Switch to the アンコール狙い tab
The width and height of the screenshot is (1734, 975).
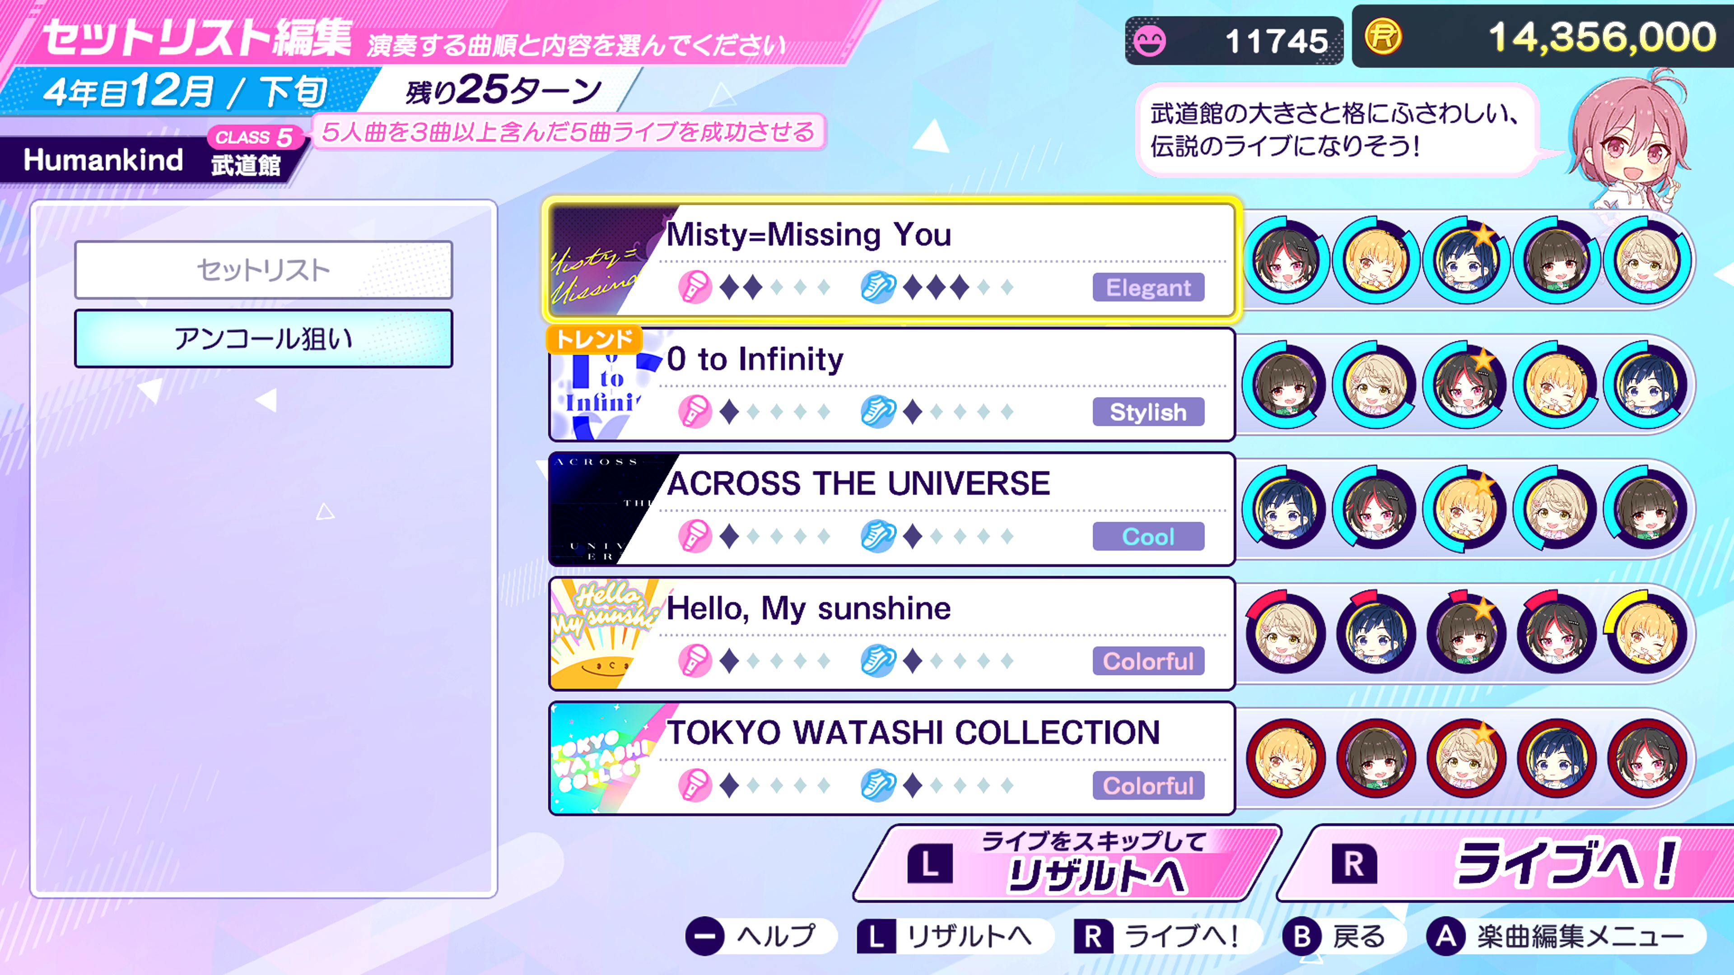coord(264,339)
